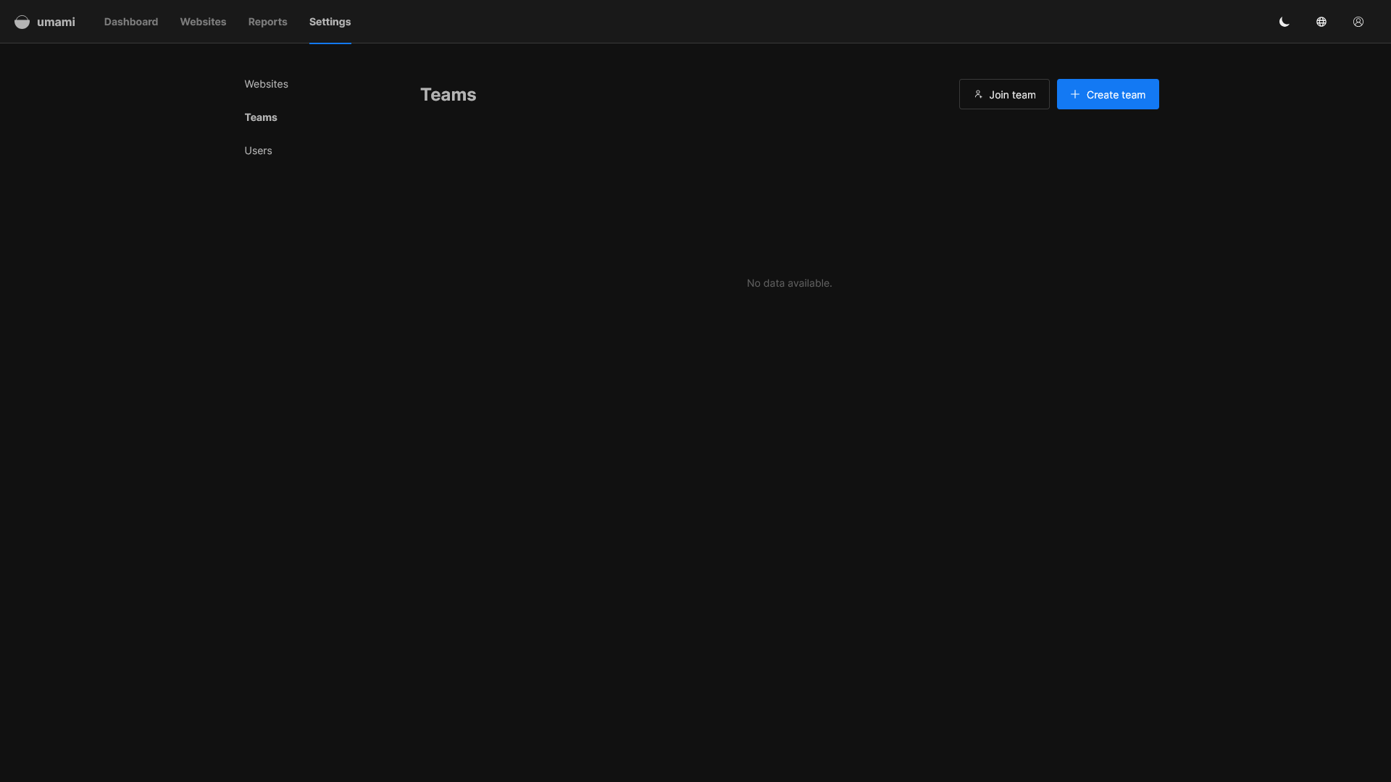Viewport: 1391px width, 782px height.
Task: Switch to the Reports tab
Action: [x=267, y=22]
